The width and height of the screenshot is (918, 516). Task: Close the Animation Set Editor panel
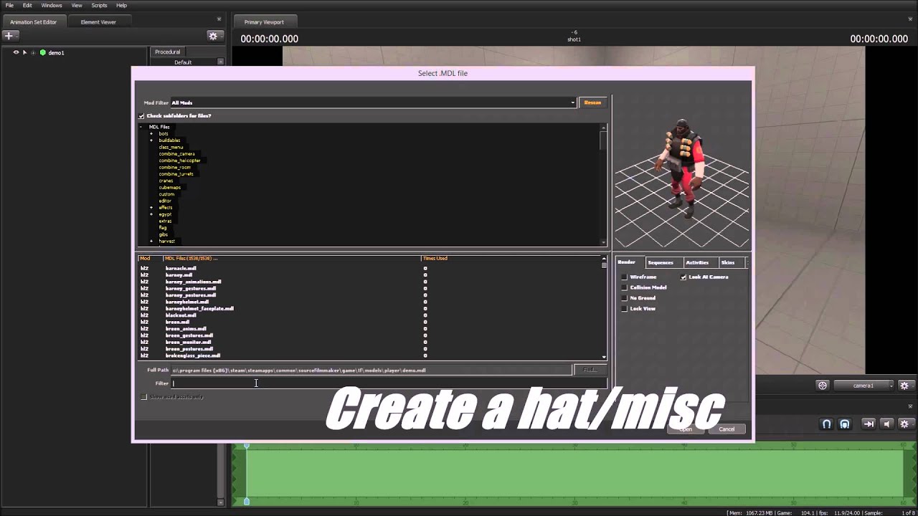coord(219,19)
